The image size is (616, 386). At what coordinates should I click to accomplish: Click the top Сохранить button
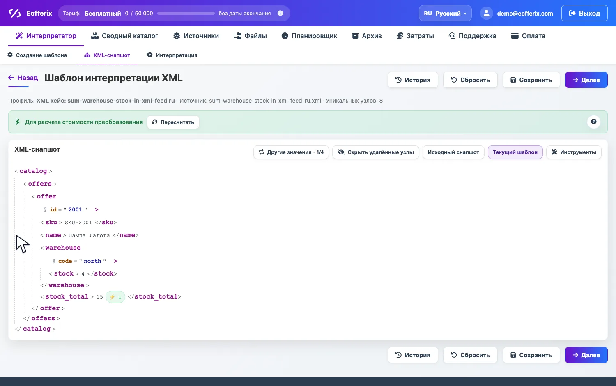pos(531,80)
